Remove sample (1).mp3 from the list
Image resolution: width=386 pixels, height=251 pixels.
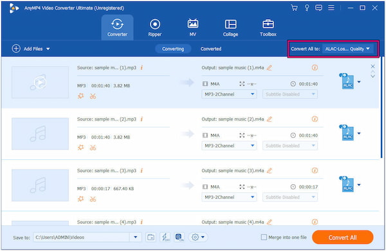tap(372, 66)
